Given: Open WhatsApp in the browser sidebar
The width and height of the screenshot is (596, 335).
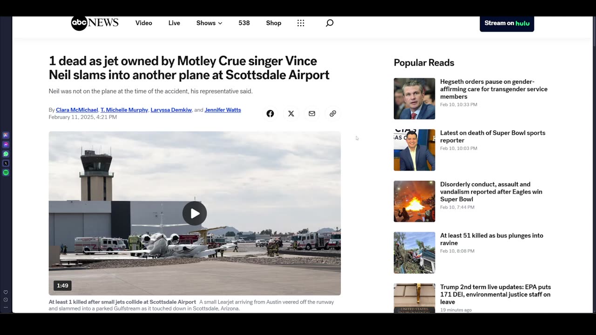Looking at the screenshot, I should [6, 154].
